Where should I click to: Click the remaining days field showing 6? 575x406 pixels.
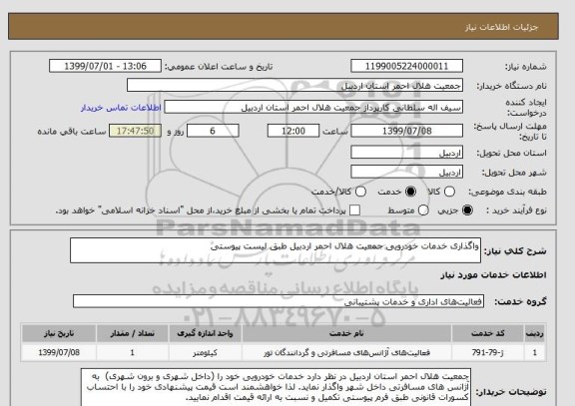point(213,131)
